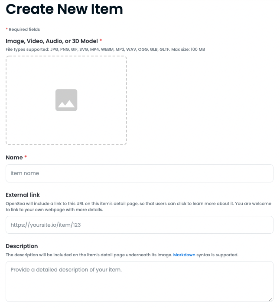The width and height of the screenshot is (280, 308).
Task: Click the description help text before Markdown
Action: pos(89,255)
